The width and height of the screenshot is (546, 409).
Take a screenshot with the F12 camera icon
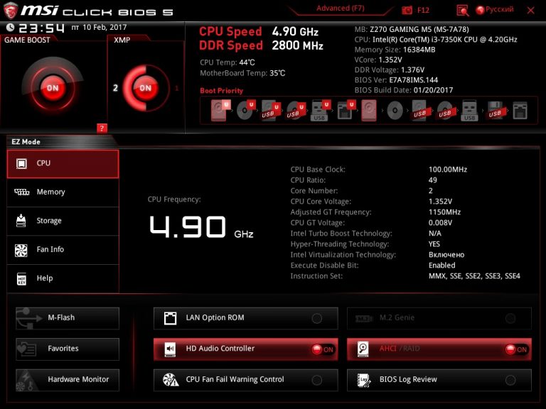[x=407, y=11]
